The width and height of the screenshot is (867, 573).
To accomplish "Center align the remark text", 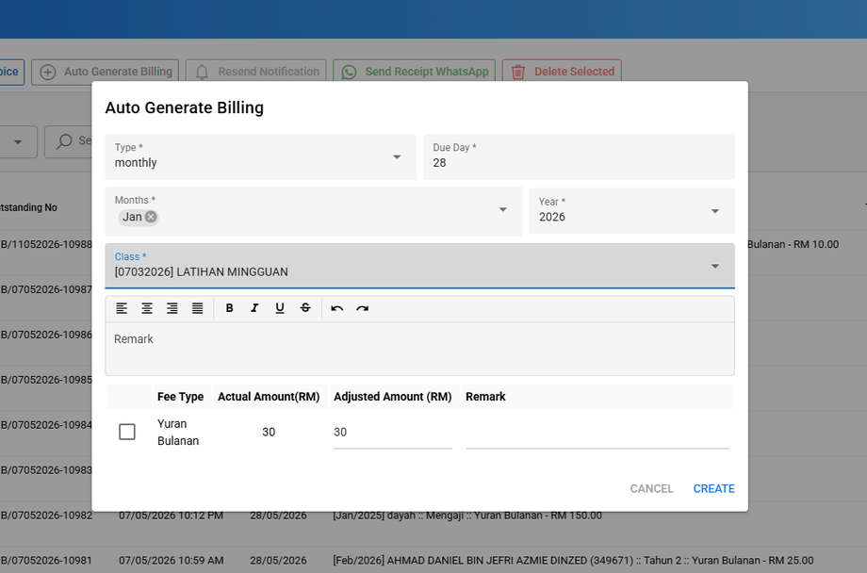I will (147, 308).
